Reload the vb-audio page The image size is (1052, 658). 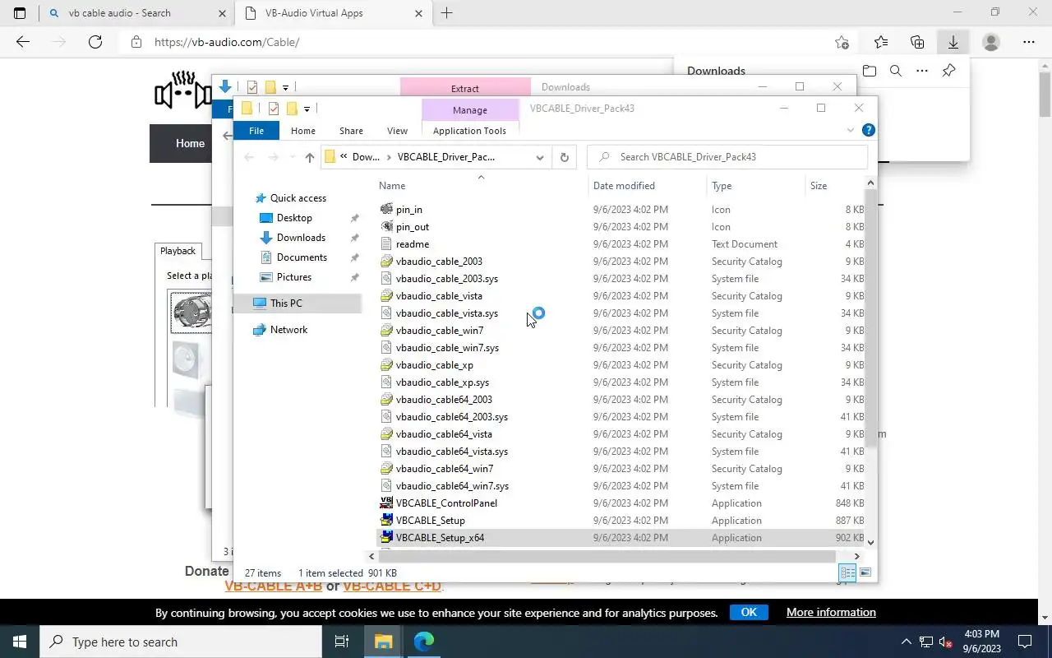[x=95, y=42]
